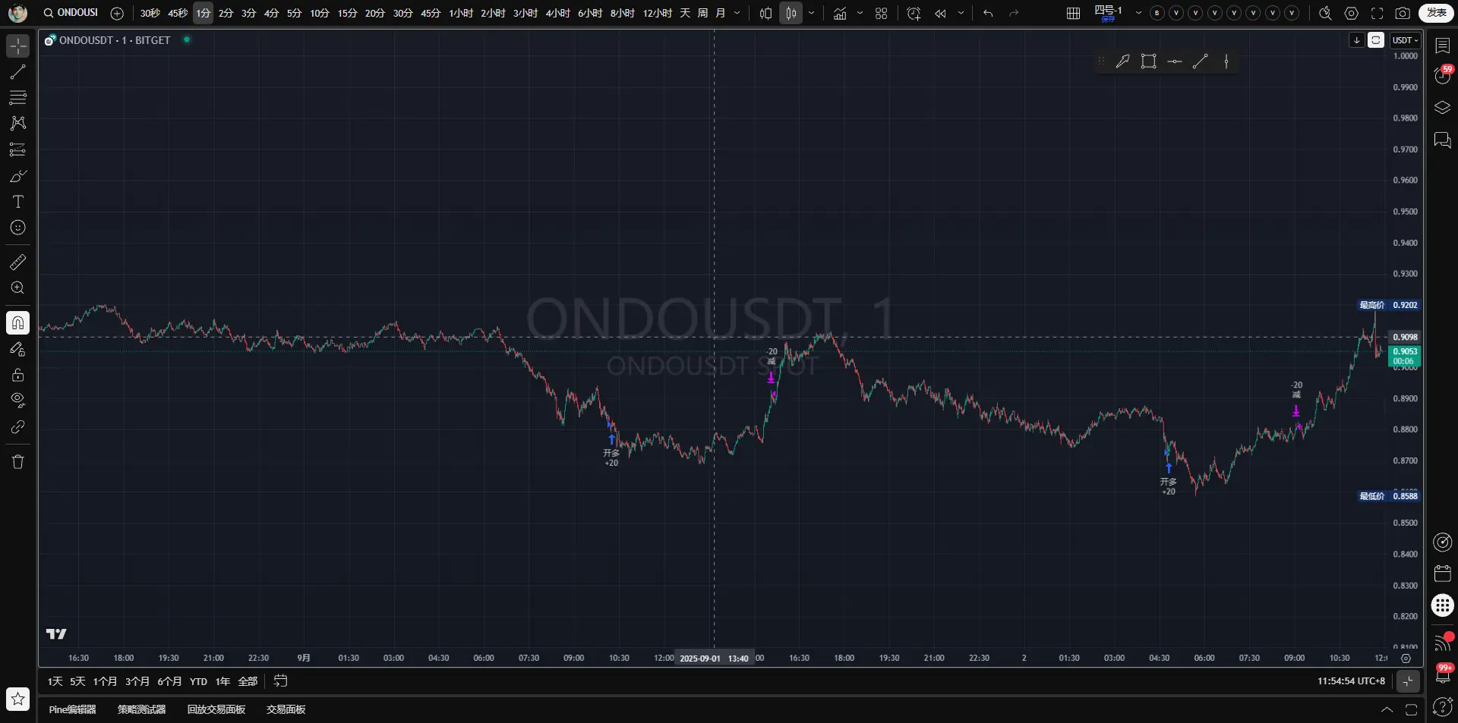Expand the timeframe list dropdown arrow
1458x723 pixels.
pos(737,14)
